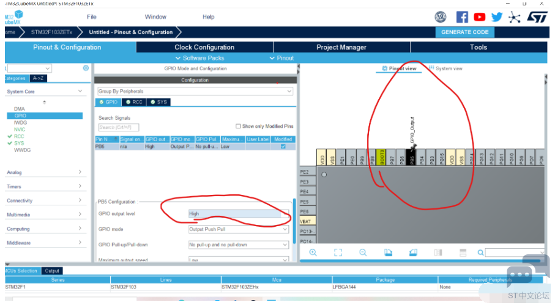
Task: Click the PB5 Configuration panel scrollbar
Action: (294, 221)
